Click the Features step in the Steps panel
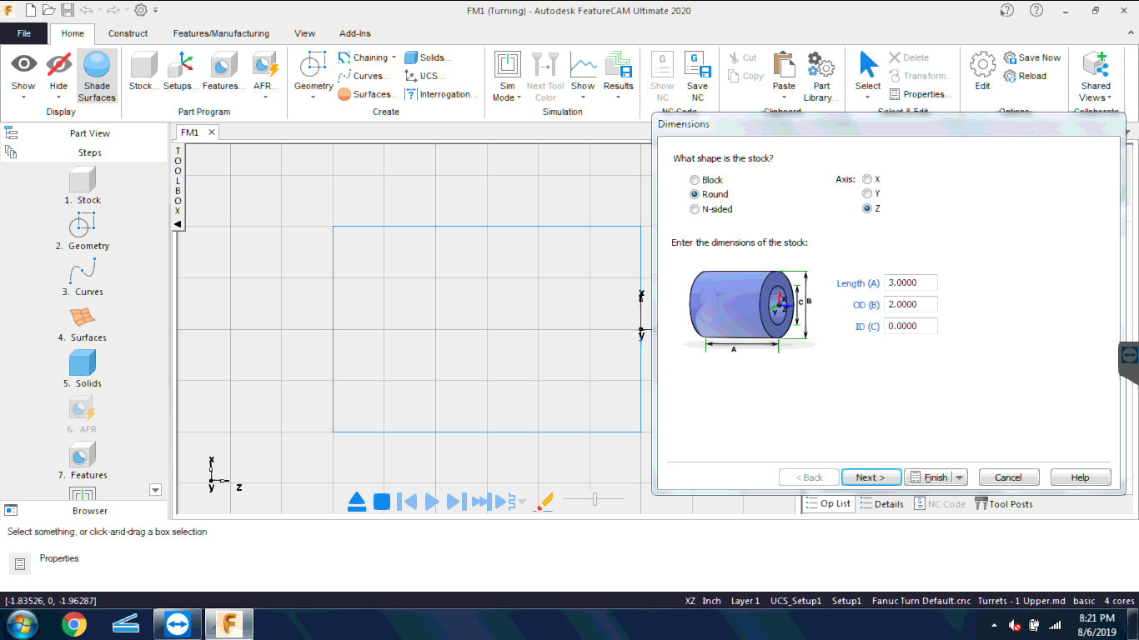Viewport: 1139px width, 640px height. 83,460
